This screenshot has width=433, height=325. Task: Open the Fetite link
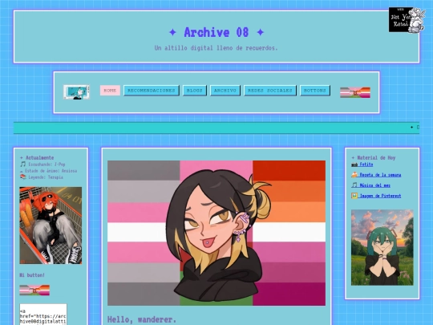[x=366, y=165]
